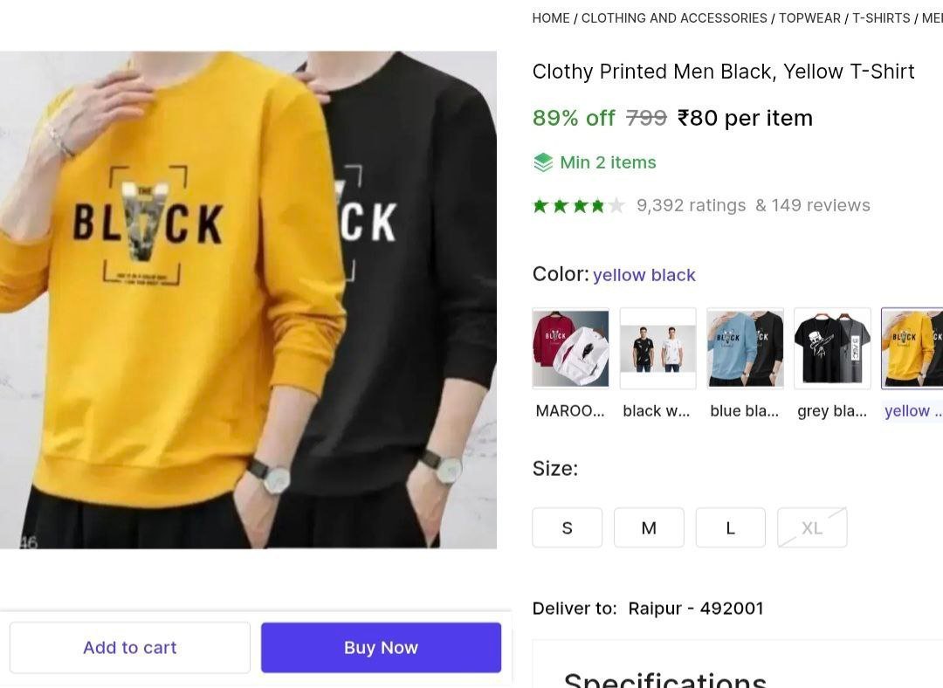Click the selected yellow black variant thumbnail

915,347
